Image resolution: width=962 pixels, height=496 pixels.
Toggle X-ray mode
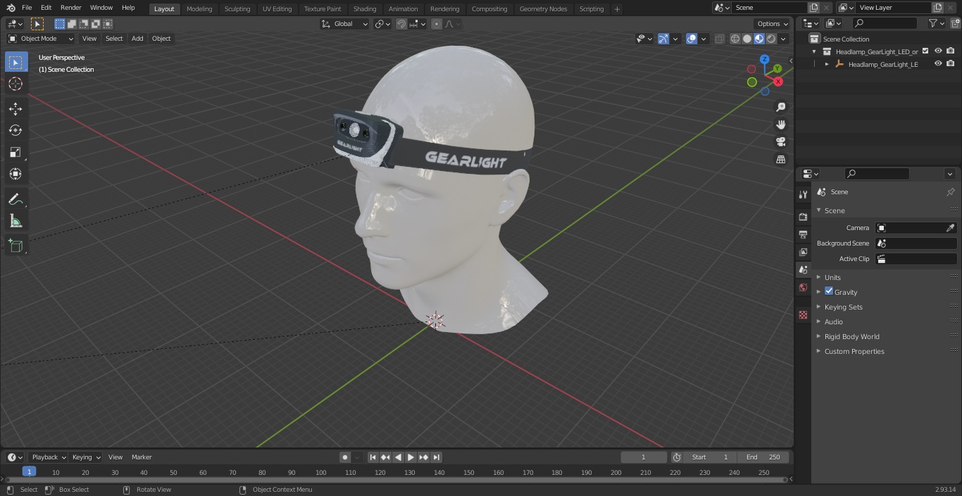(x=719, y=39)
